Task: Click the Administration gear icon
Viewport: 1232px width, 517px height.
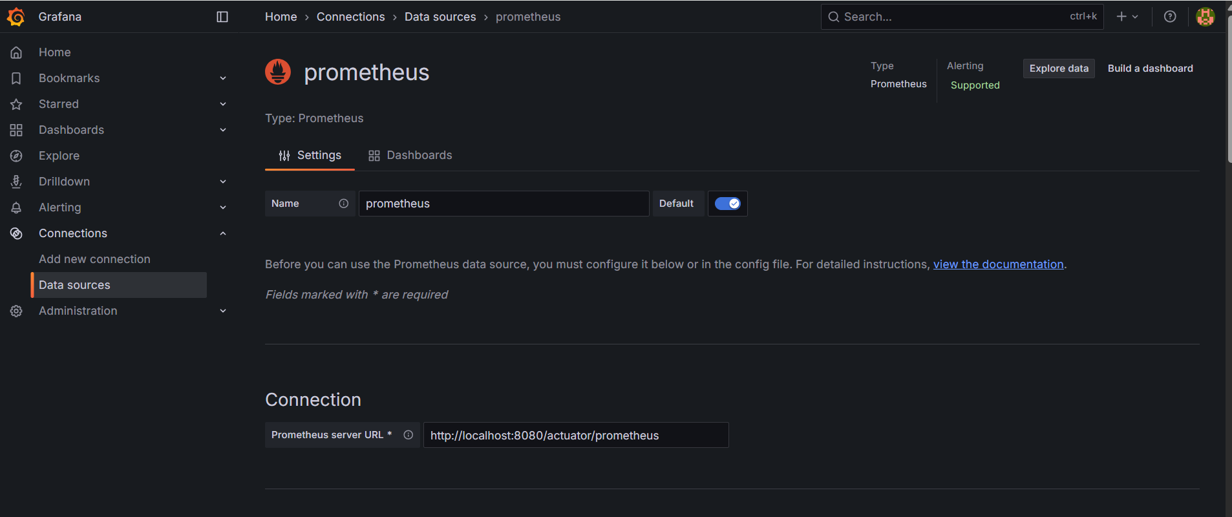Action: 16,311
